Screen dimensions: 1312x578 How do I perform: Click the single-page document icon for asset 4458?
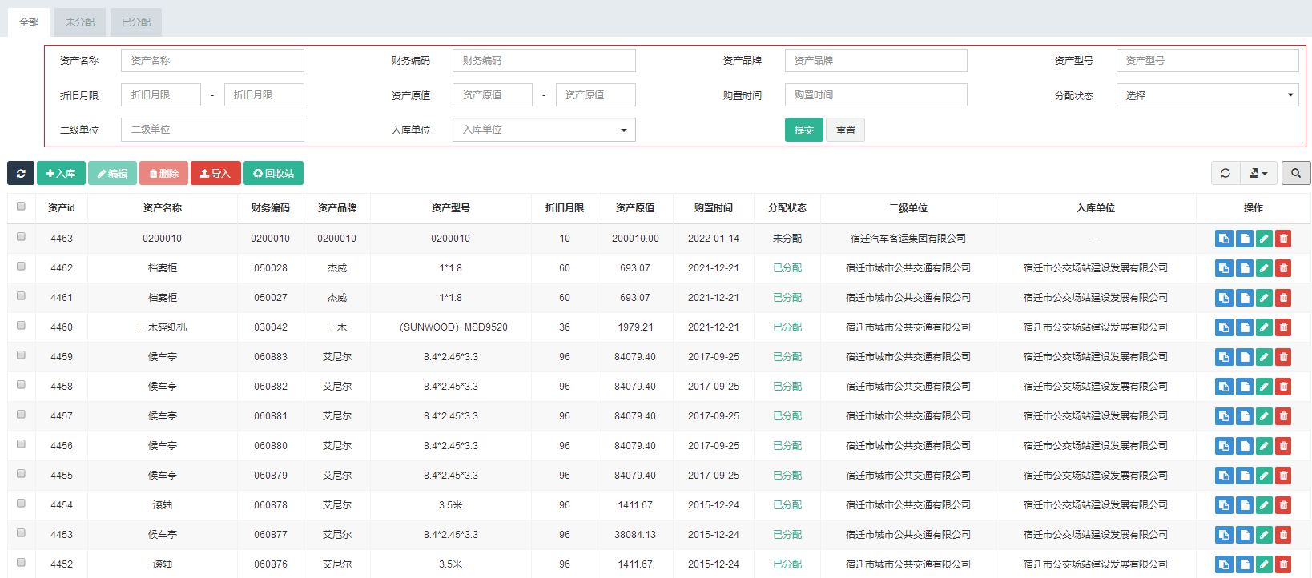point(1244,387)
